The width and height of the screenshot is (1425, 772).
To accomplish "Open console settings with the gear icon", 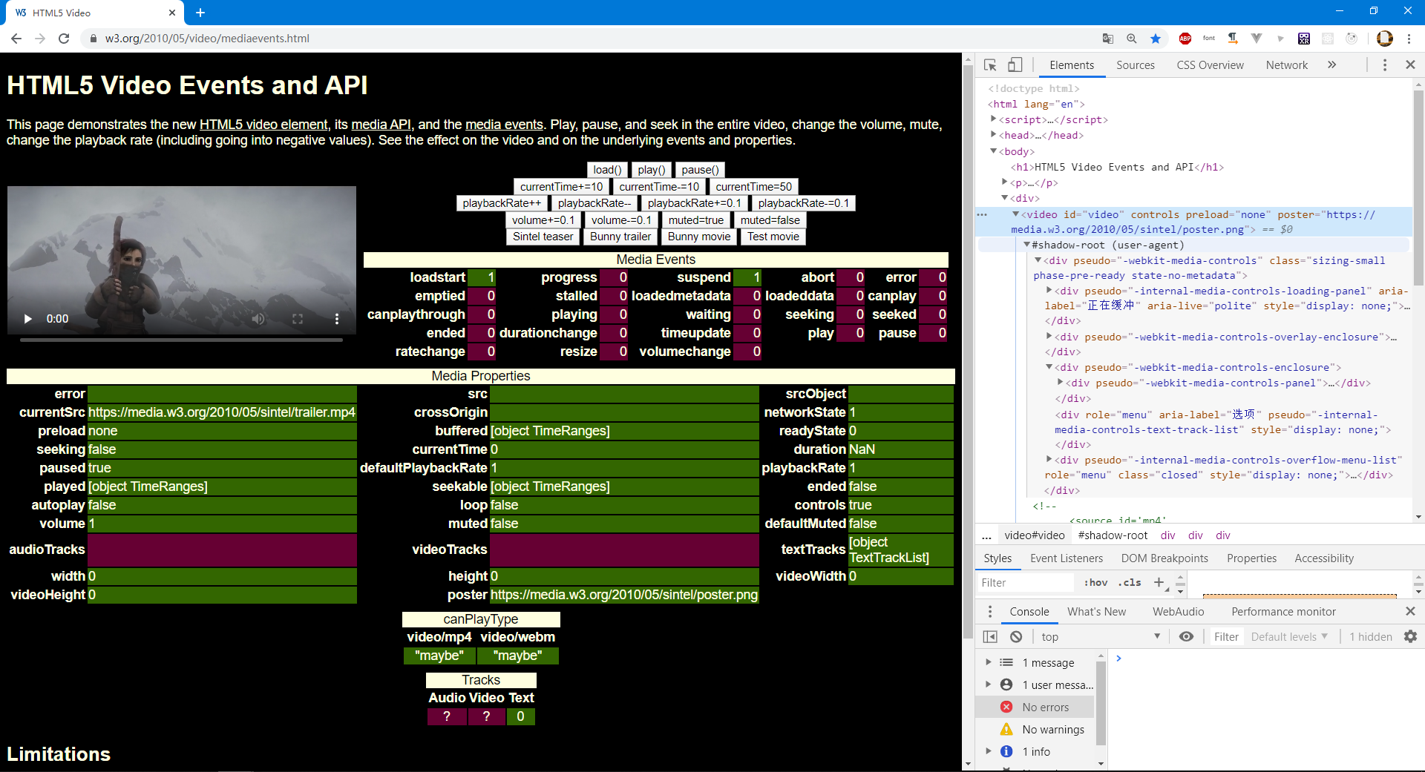I will point(1409,636).
